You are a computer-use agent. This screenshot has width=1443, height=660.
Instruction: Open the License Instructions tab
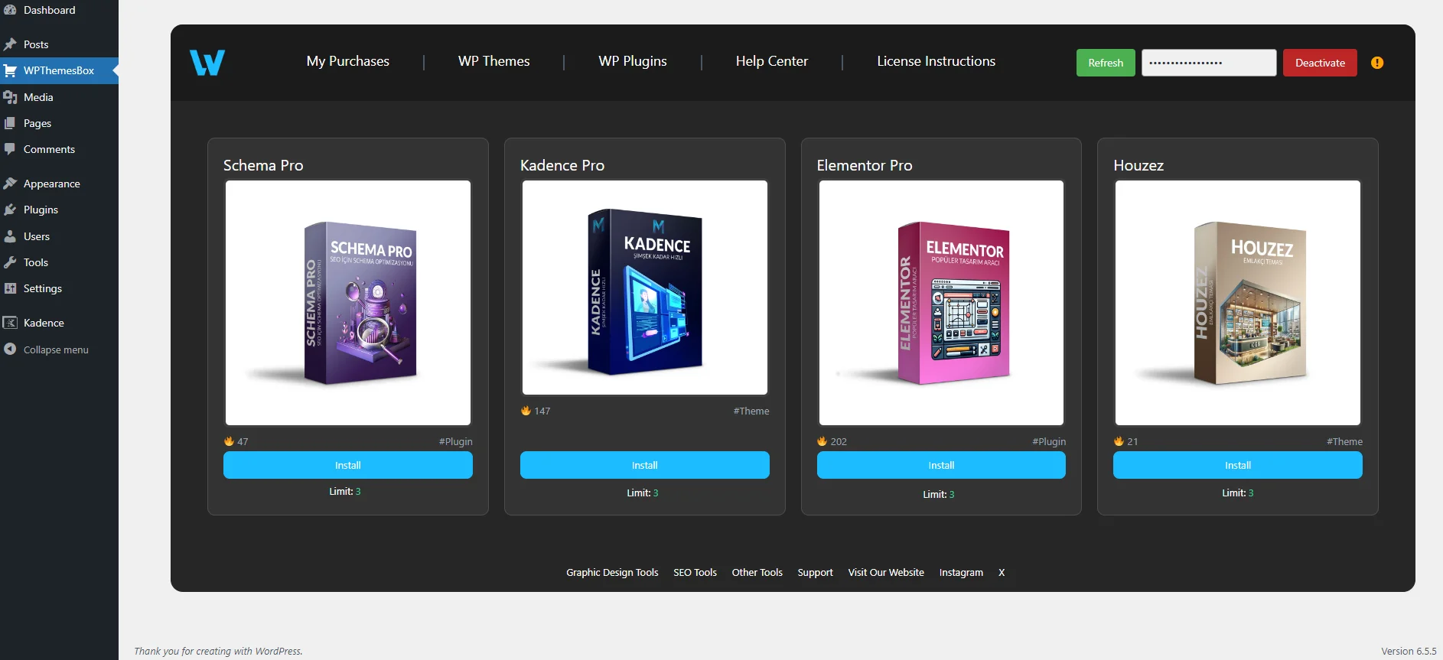pos(936,61)
